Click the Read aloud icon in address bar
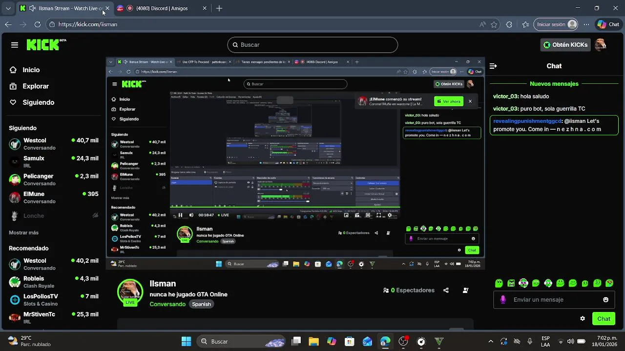 tap(482, 24)
